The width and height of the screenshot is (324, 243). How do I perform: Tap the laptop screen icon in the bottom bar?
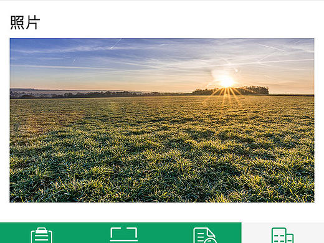(123, 235)
